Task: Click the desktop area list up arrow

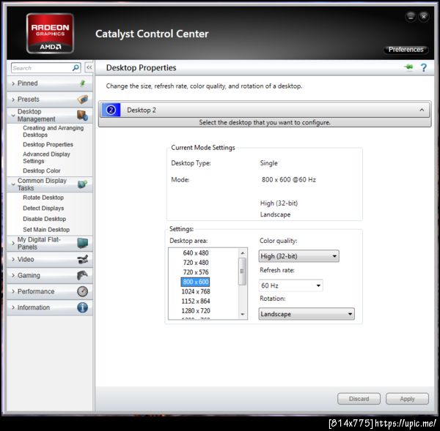Action: click(x=243, y=253)
